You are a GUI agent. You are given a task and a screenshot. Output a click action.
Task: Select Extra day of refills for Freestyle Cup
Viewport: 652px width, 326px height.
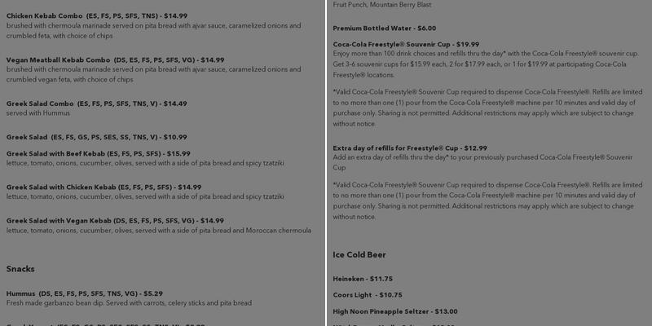[410, 148]
